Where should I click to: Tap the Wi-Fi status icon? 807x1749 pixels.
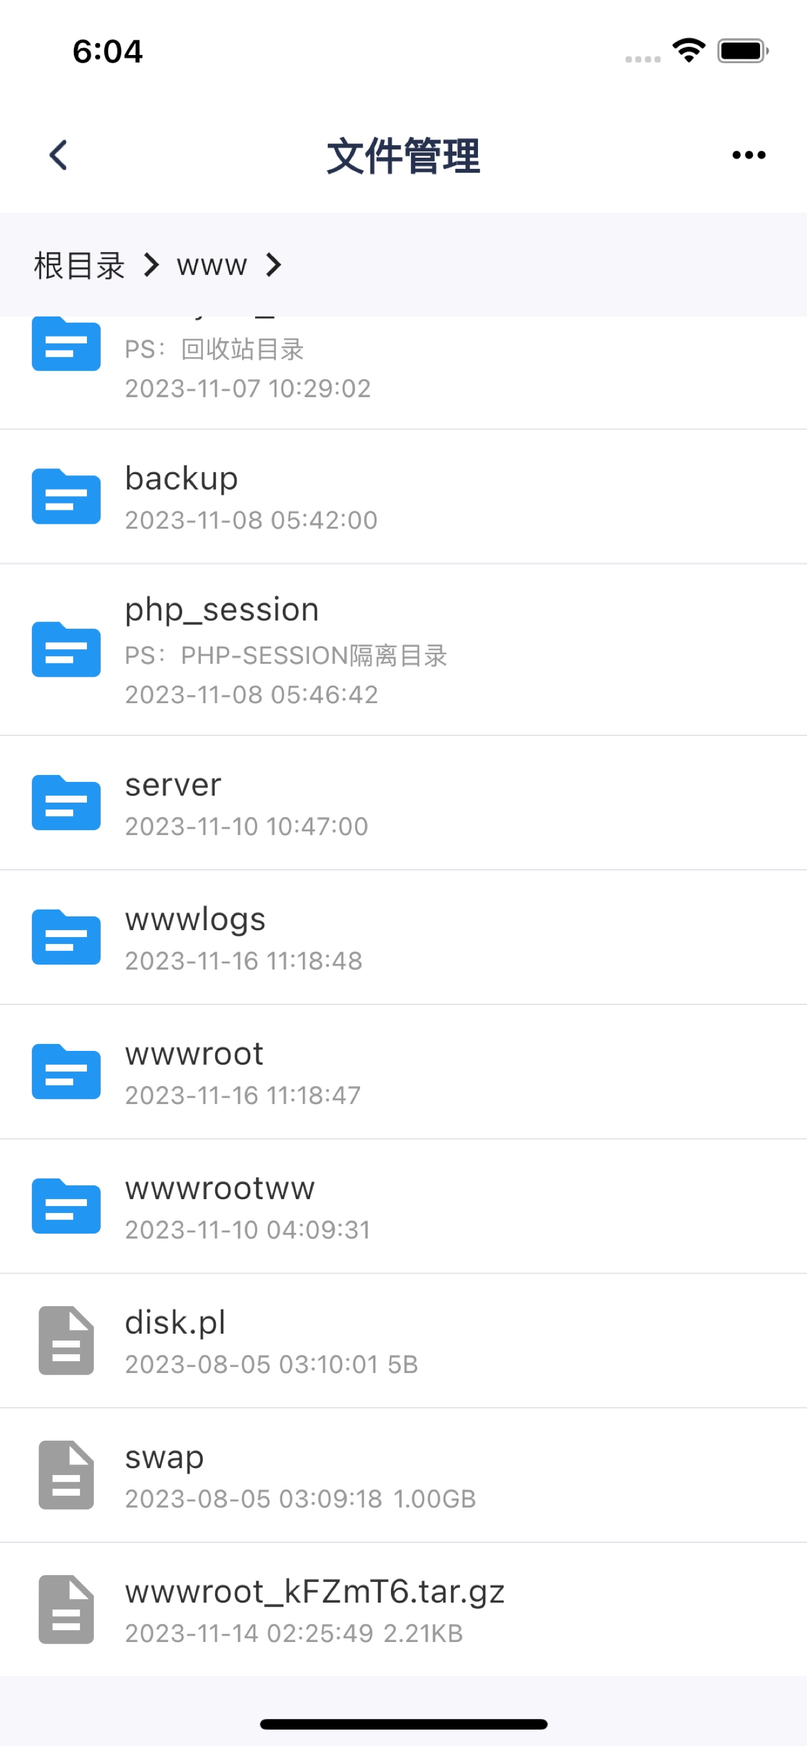pos(689,50)
